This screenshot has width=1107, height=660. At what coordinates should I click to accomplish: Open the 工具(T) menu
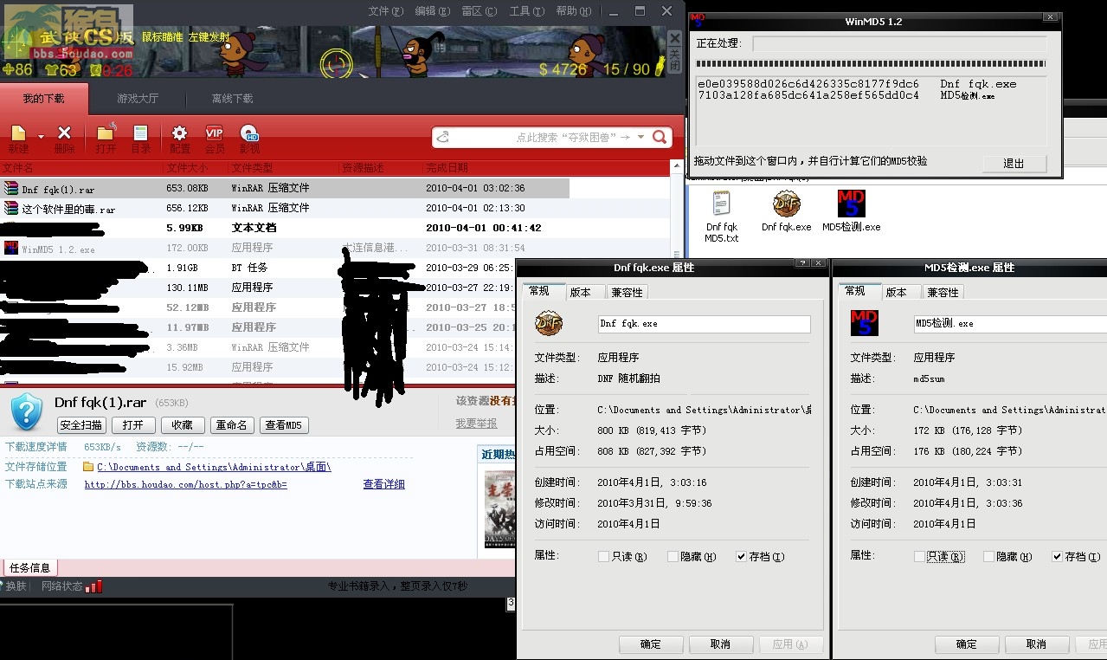pos(526,11)
